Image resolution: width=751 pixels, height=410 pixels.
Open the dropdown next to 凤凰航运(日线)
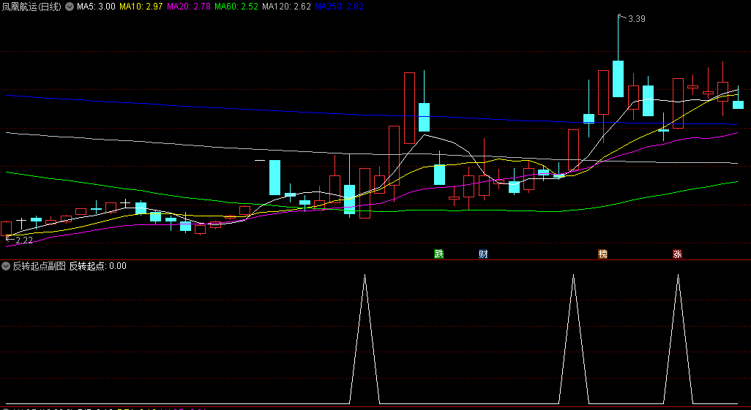point(69,7)
